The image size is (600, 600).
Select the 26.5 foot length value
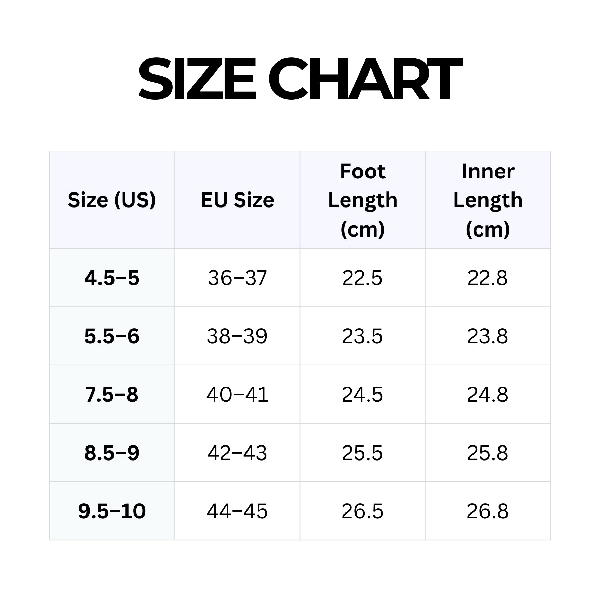click(x=362, y=511)
